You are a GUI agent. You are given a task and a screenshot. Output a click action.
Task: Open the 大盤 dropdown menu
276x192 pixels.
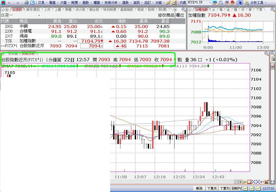[x=65, y=3]
